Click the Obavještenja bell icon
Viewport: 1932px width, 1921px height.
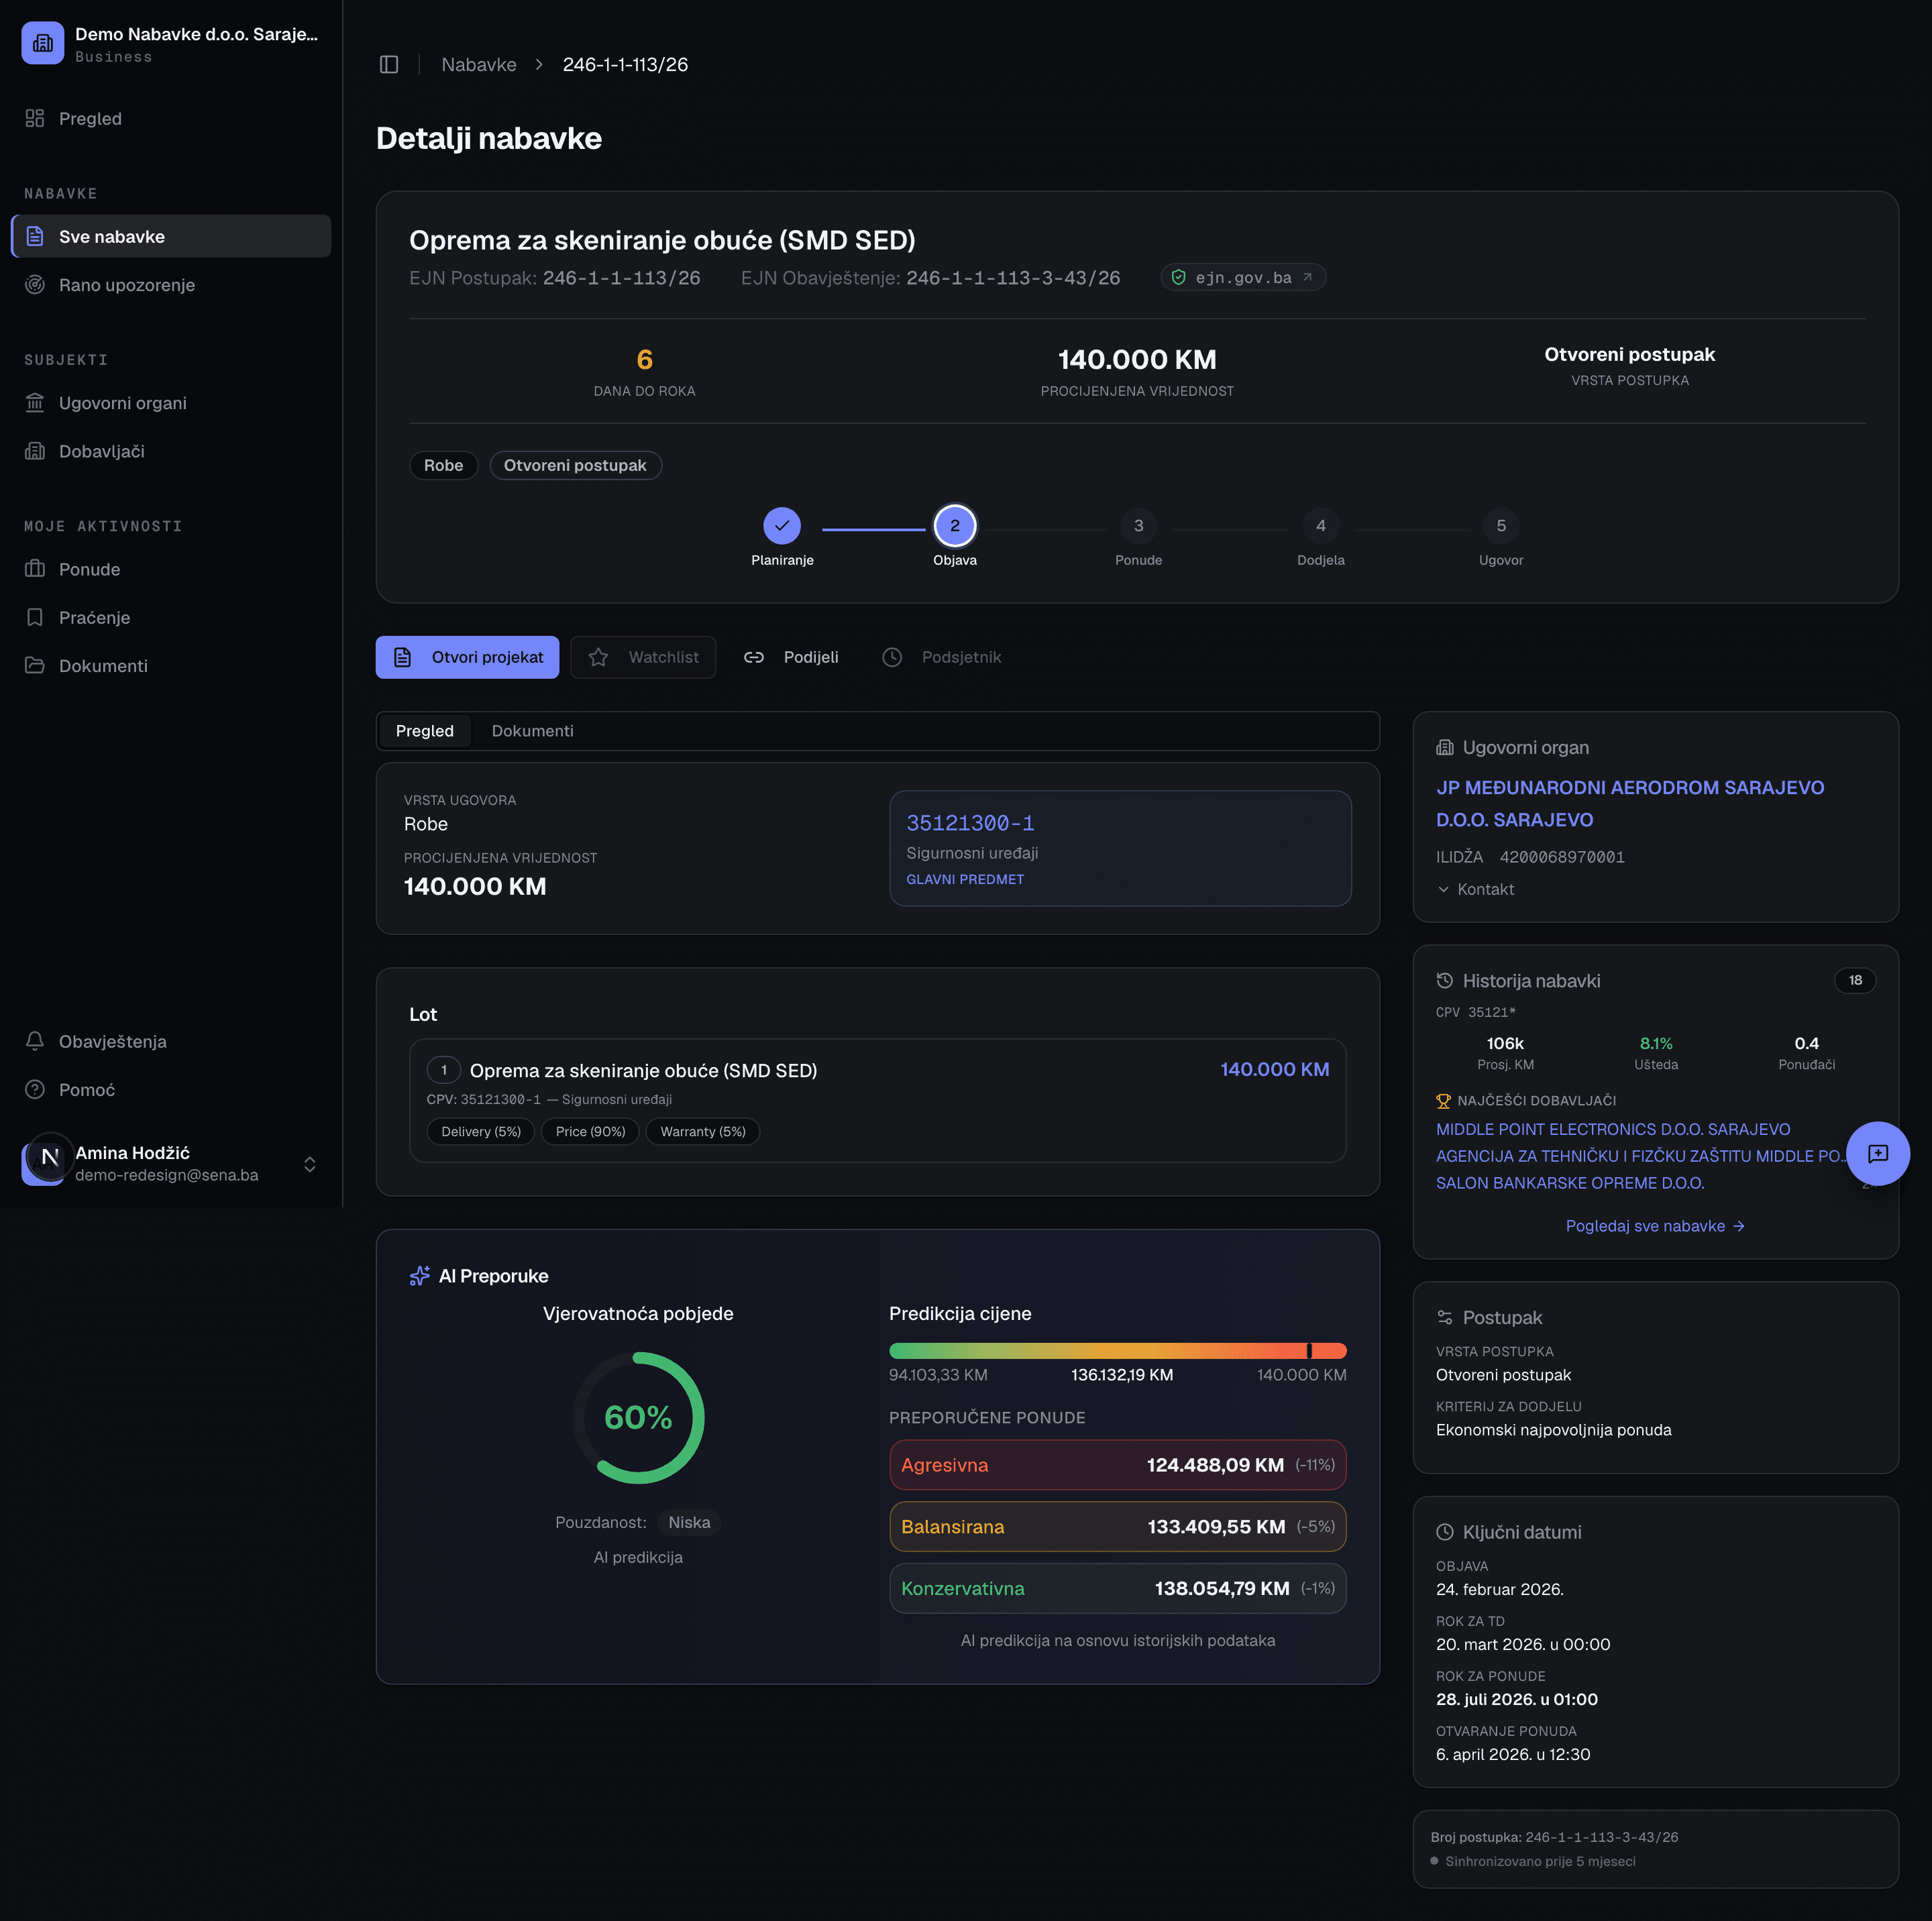pos(35,1041)
